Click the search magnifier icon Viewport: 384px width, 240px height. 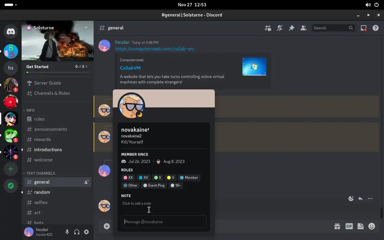click(x=351, y=28)
